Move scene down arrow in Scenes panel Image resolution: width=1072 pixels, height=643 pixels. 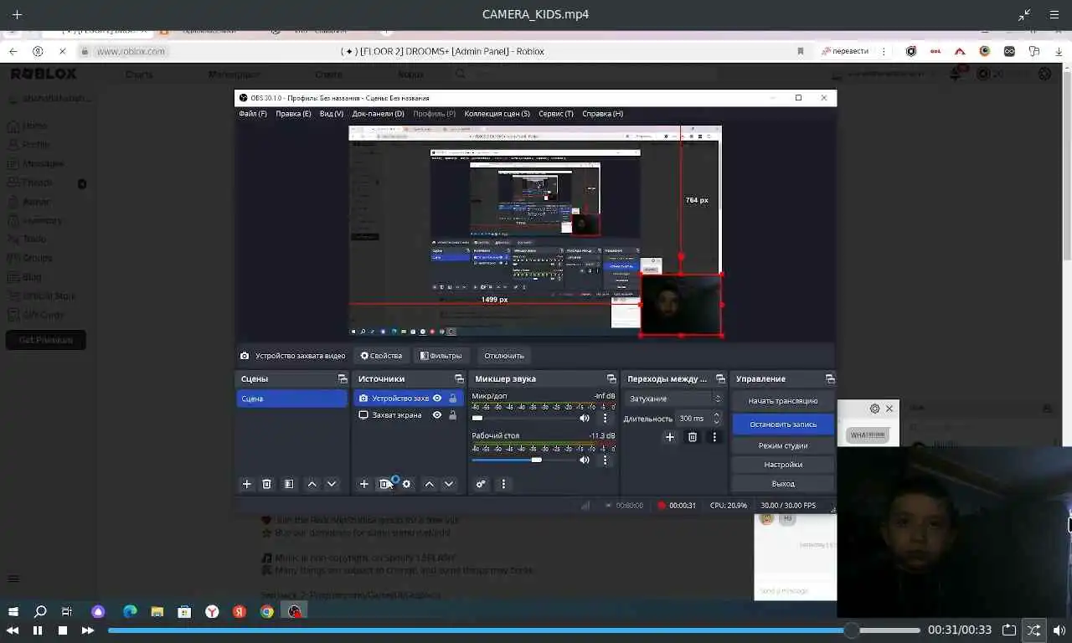point(332,484)
